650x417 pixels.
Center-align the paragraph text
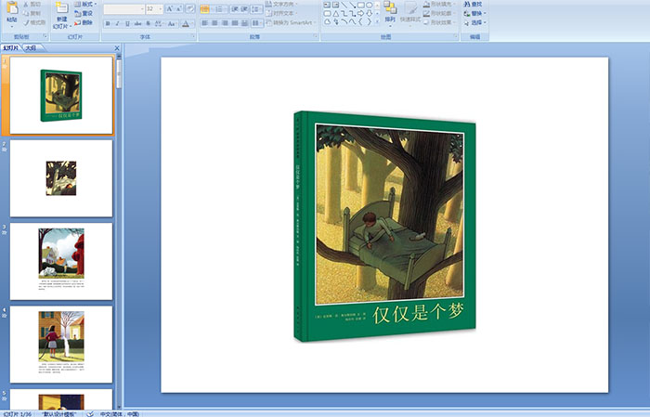tap(214, 23)
